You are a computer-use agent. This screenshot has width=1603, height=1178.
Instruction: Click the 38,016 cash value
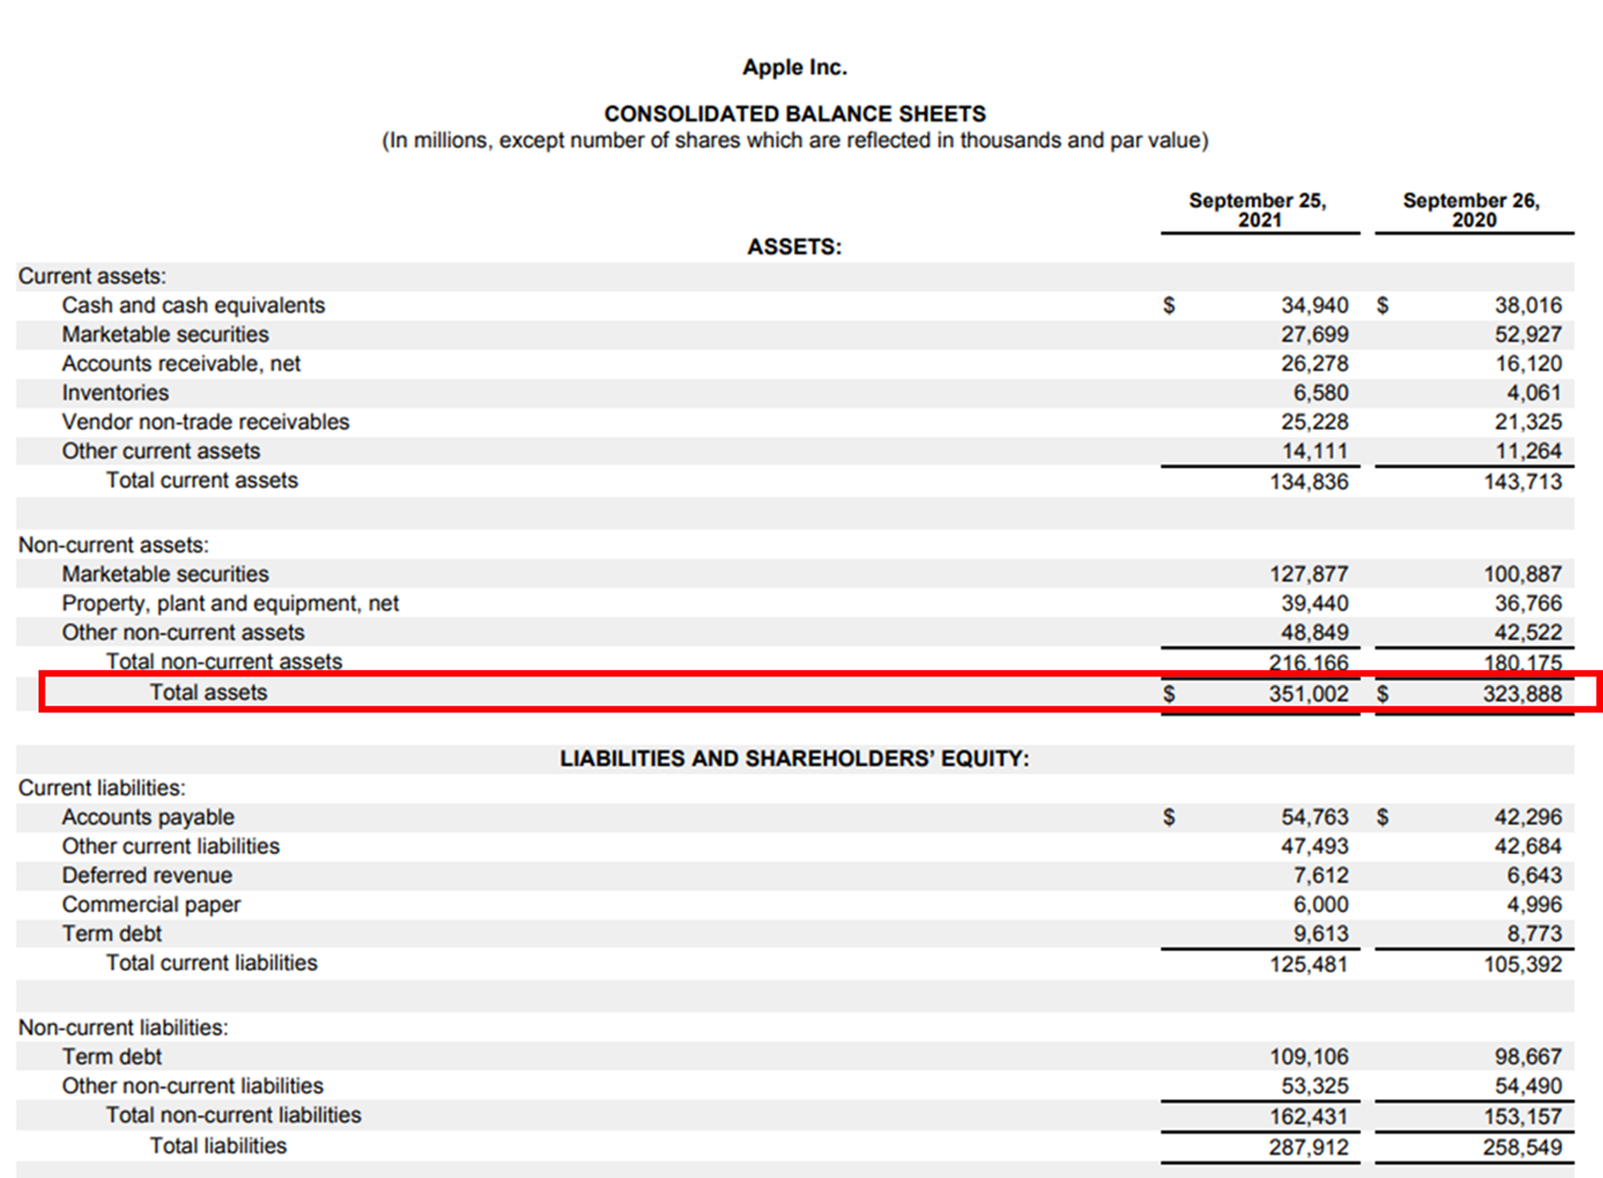(x=1528, y=305)
